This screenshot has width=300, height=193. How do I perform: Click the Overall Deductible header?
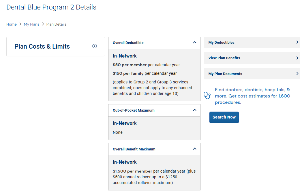pos(128,43)
